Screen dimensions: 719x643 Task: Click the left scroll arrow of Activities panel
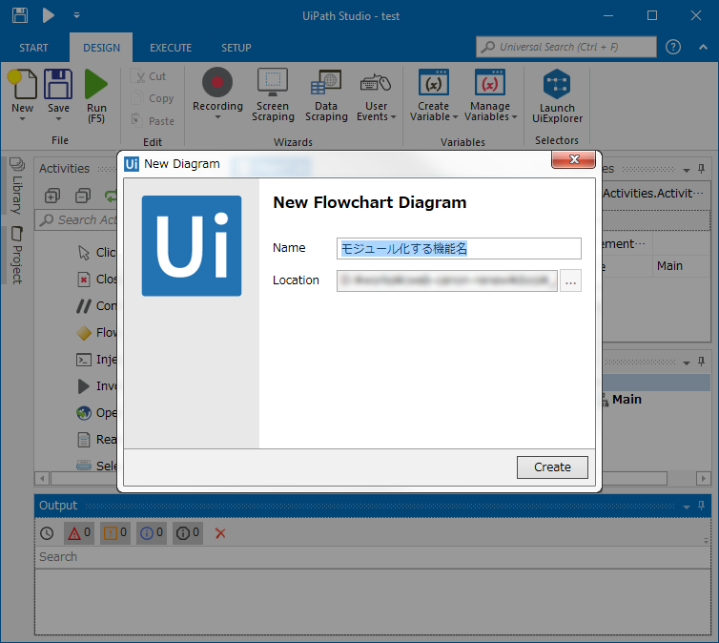tap(42, 479)
